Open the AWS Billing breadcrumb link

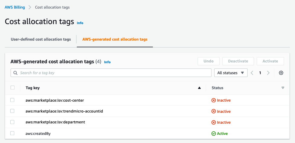[x=15, y=7]
